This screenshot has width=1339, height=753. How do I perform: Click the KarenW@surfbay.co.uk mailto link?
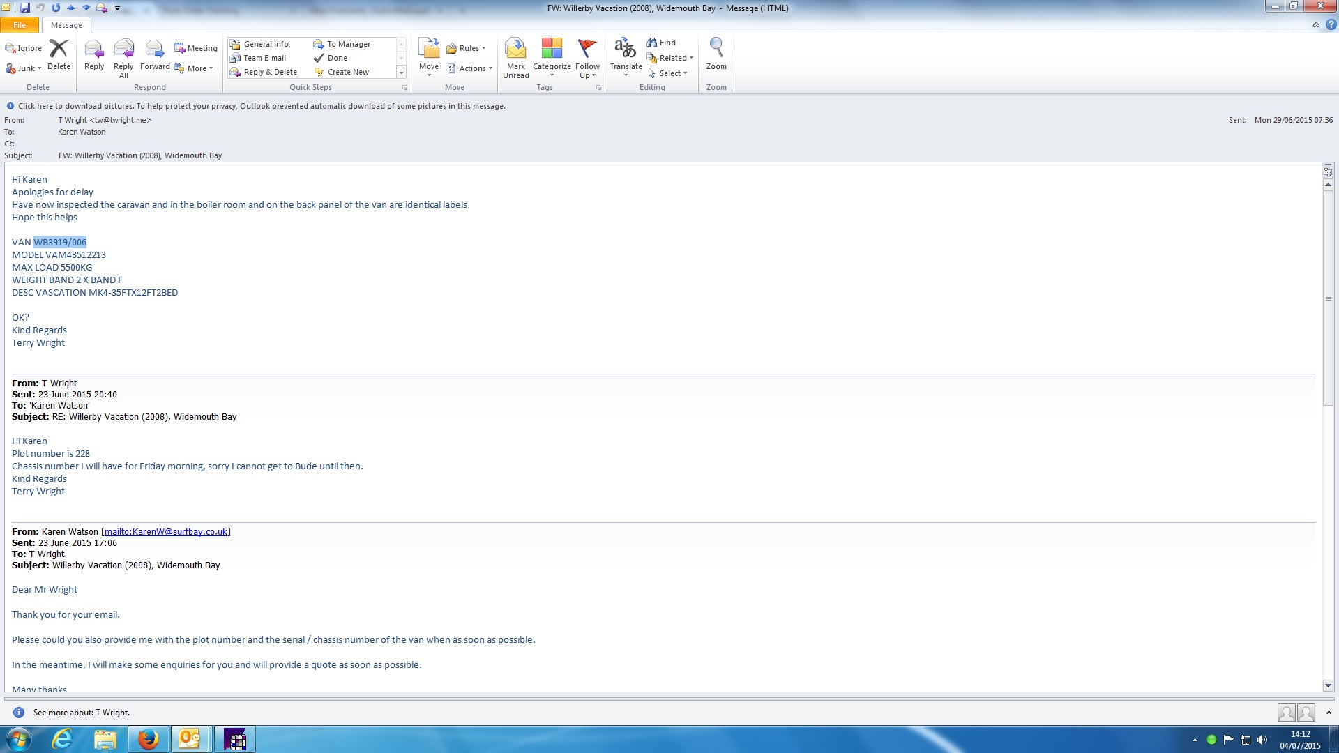[166, 532]
